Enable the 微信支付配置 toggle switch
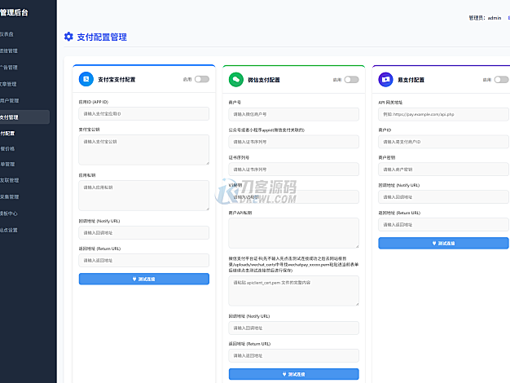510x383 pixels. coord(352,79)
